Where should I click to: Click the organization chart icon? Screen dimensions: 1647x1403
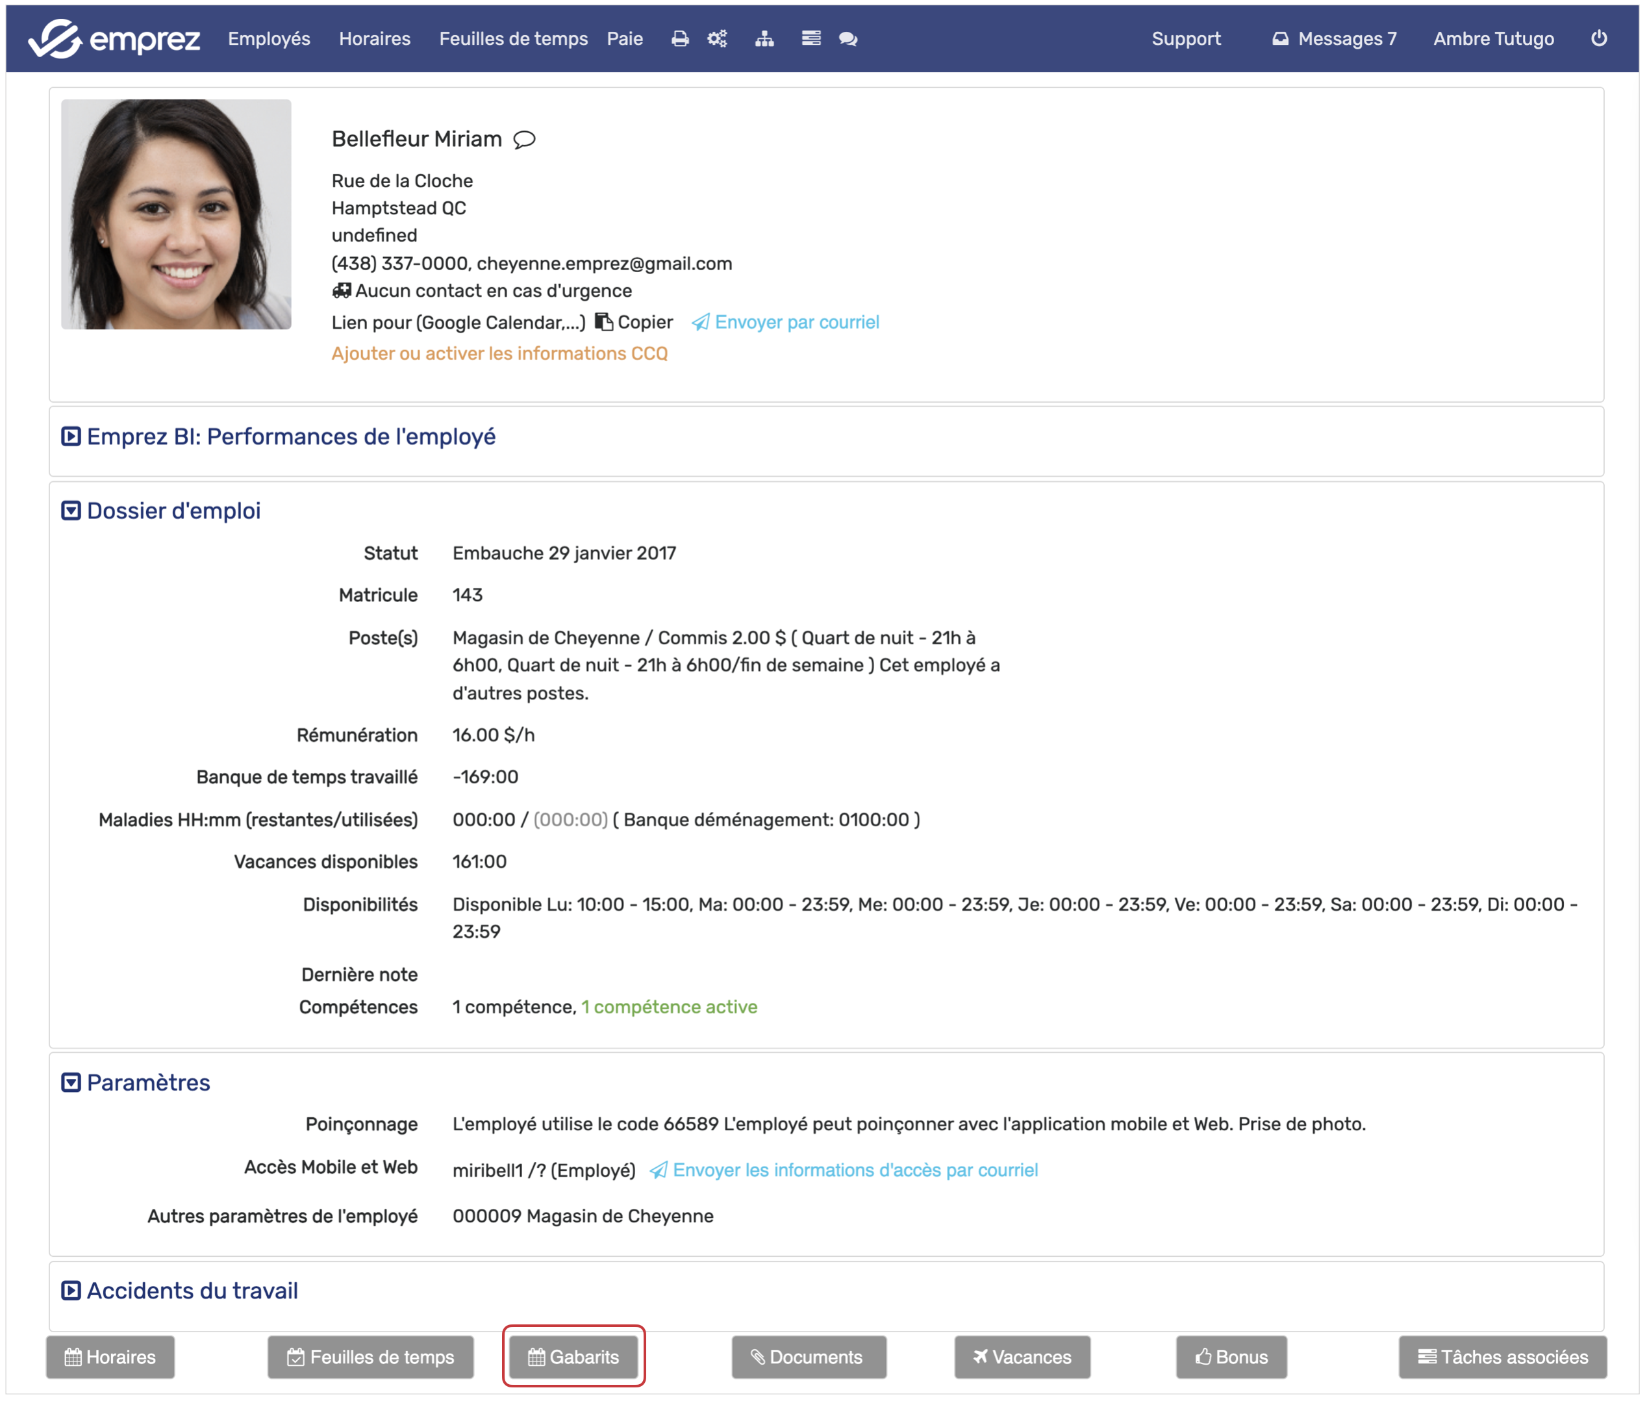click(x=764, y=39)
